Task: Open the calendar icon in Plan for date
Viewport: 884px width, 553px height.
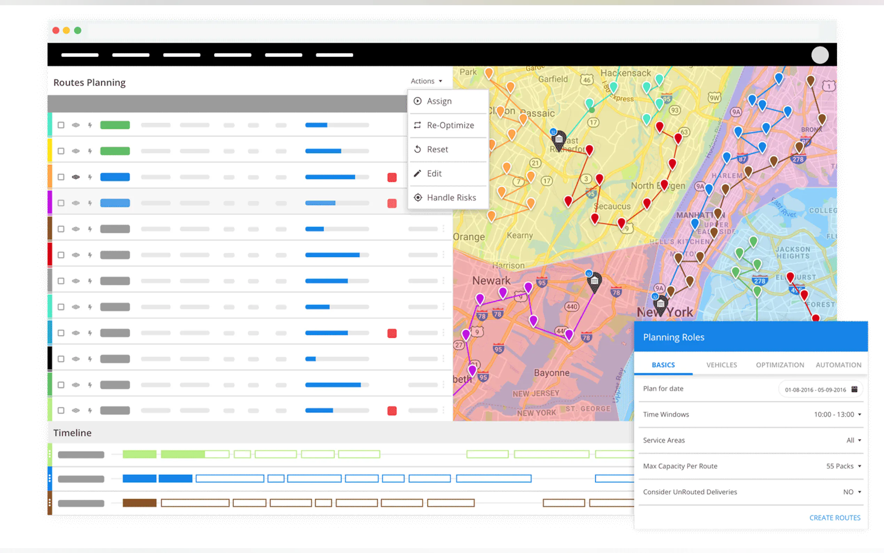Action: [854, 389]
